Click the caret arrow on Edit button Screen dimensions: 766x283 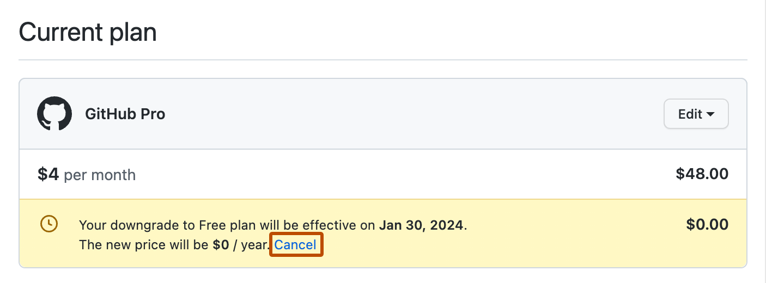pos(710,114)
